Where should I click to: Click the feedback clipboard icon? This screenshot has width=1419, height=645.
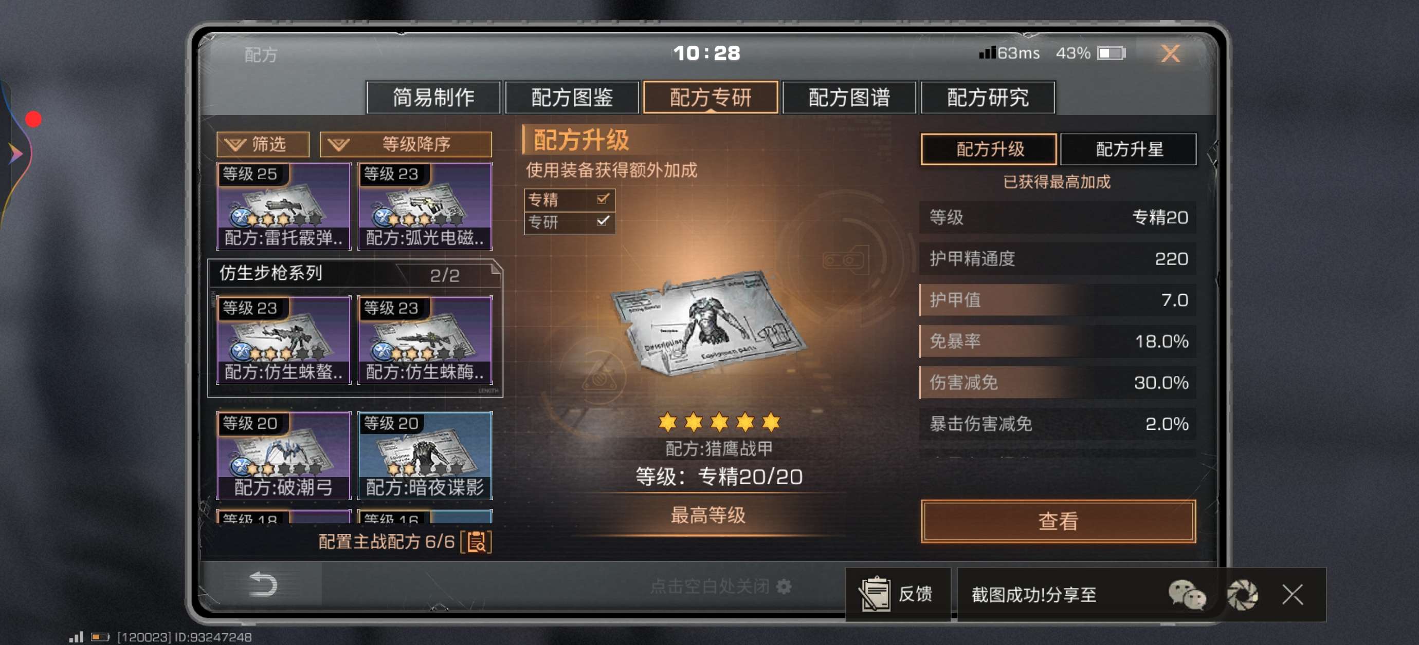pos(874,593)
